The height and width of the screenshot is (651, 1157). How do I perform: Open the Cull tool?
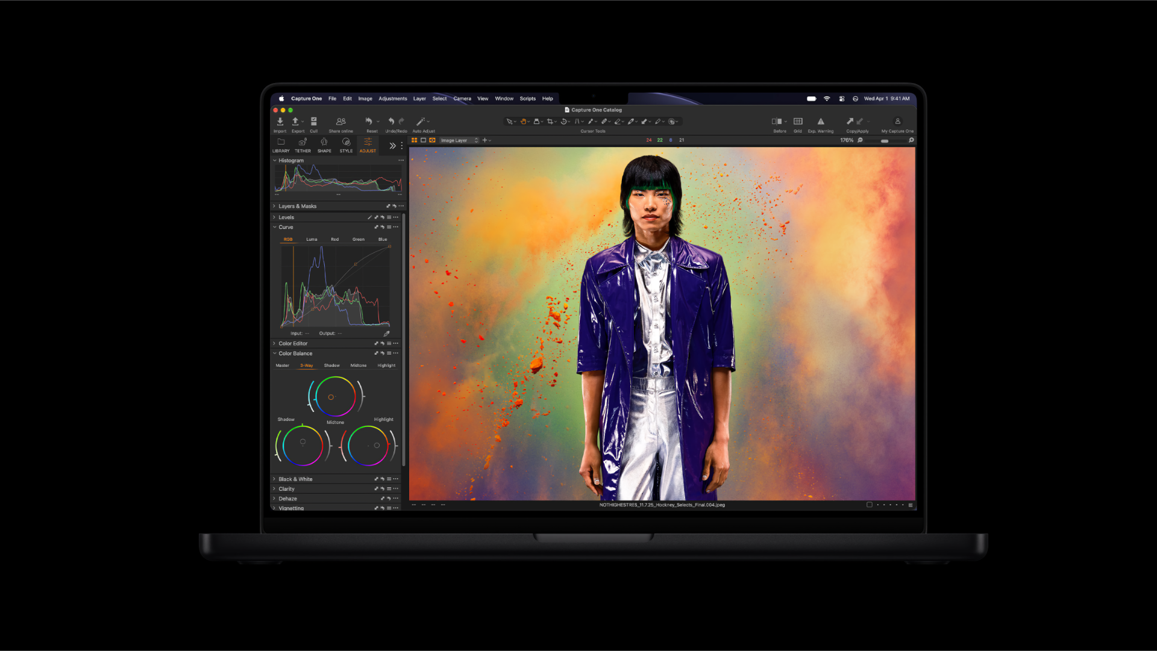[x=313, y=122]
